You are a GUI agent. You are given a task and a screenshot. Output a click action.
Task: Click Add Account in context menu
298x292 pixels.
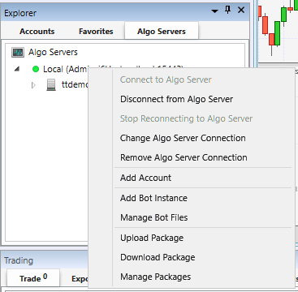pos(145,178)
